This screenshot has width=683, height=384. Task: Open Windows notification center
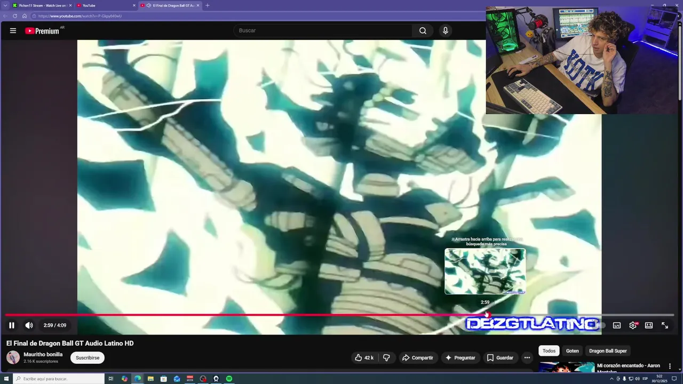[x=674, y=379]
